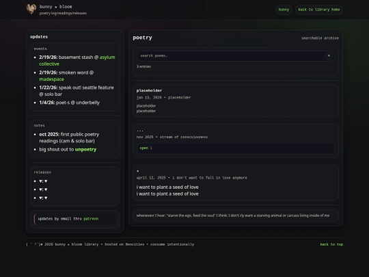Click the 'releases' section label
The width and height of the screenshot is (369, 277).
[x=42, y=172]
